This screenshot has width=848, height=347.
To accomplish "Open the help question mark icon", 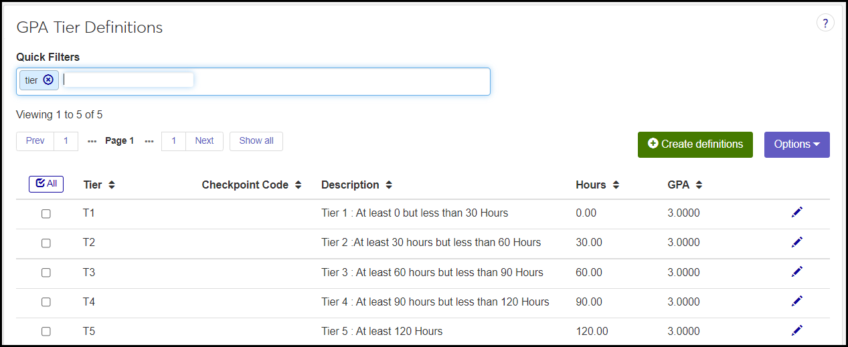I will 825,23.
